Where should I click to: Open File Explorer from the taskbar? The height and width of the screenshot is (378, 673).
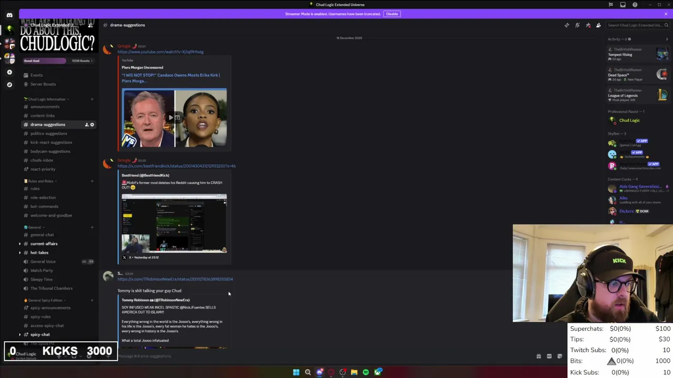click(354, 372)
